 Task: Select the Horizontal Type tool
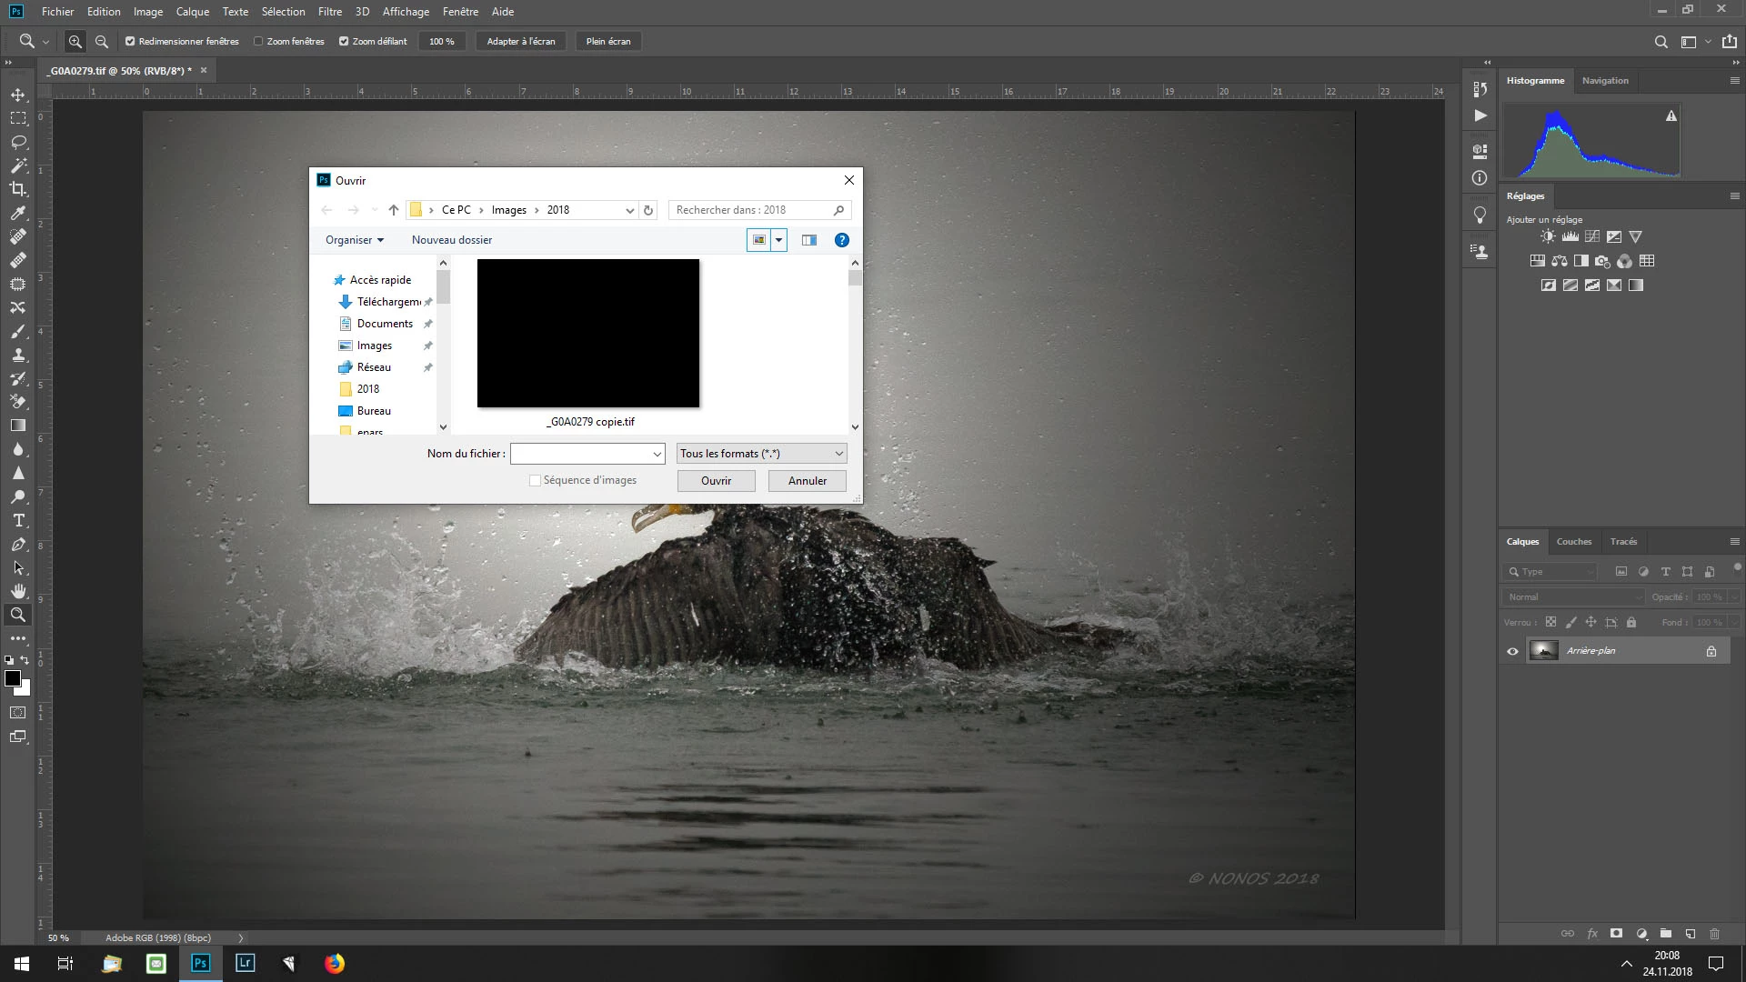point(18,521)
